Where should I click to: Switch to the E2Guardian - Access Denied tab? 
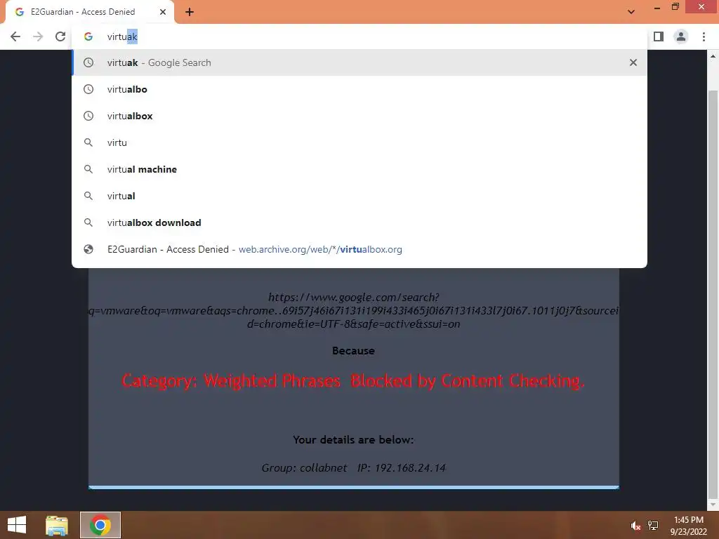click(x=90, y=13)
